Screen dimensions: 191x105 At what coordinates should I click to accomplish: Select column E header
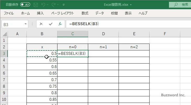point(134,34)
